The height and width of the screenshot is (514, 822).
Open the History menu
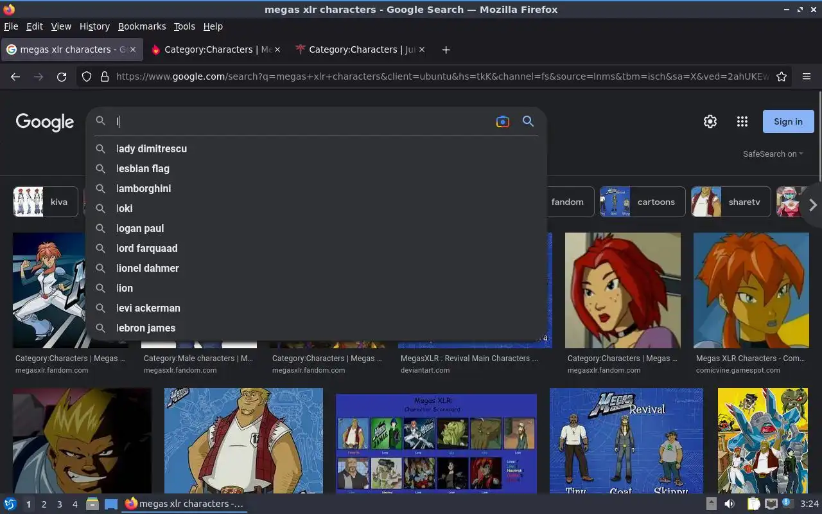coord(94,26)
